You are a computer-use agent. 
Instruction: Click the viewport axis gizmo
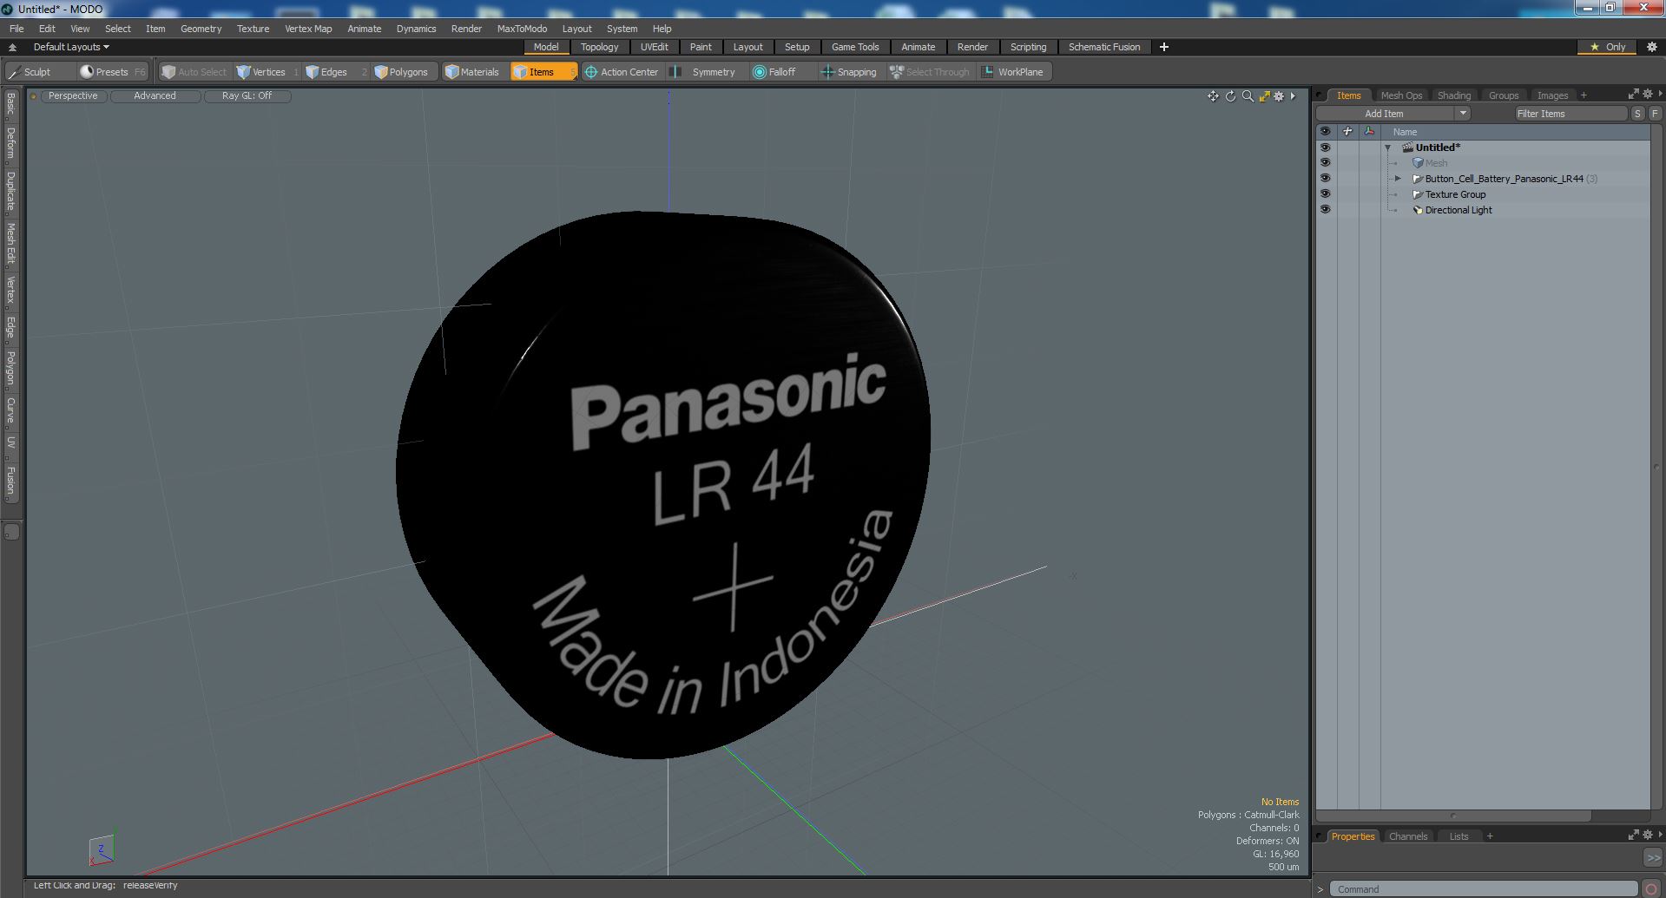coord(102,850)
